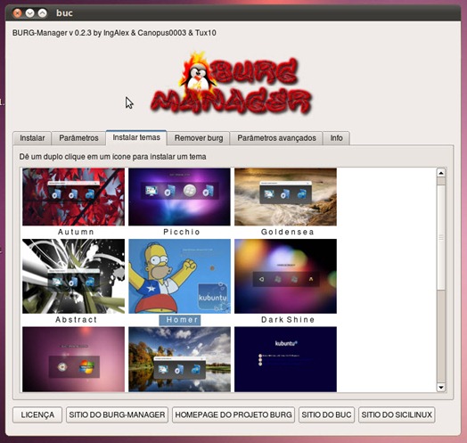This screenshot has width=467, height=443.
Task: Select the Picchio theme thumbnail
Action: coord(179,197)
